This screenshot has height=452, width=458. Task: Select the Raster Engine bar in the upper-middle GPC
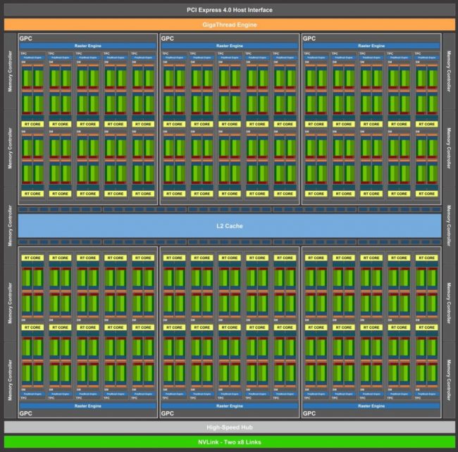230,46
